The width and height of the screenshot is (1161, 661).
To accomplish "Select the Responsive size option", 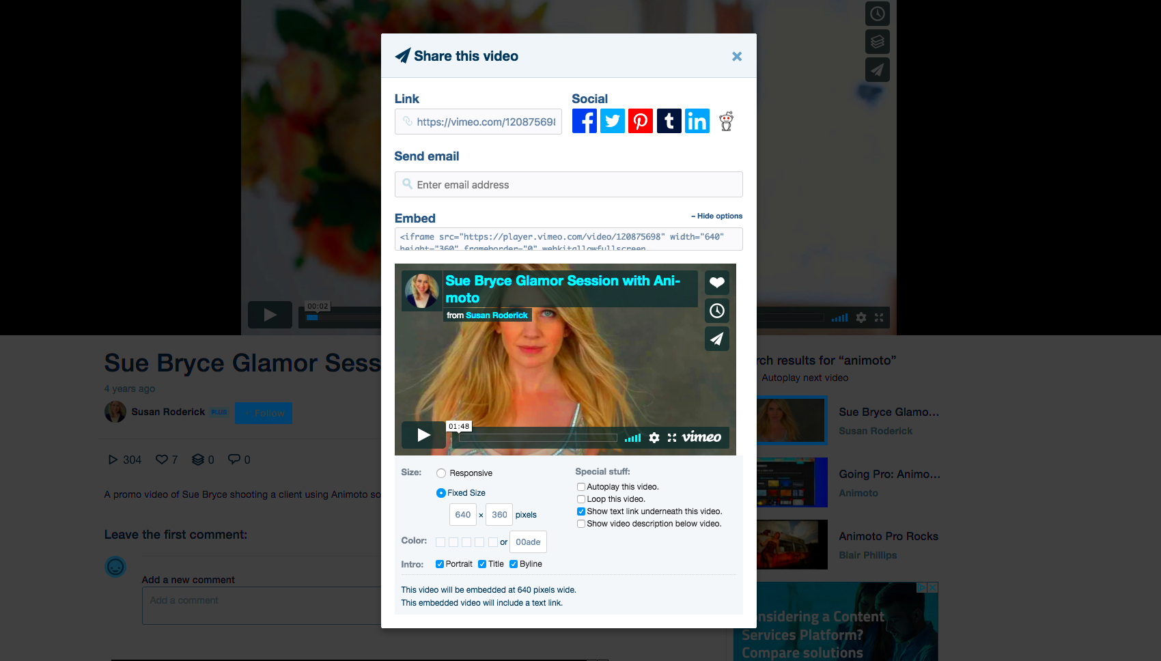I will click(x=441, y=473).
